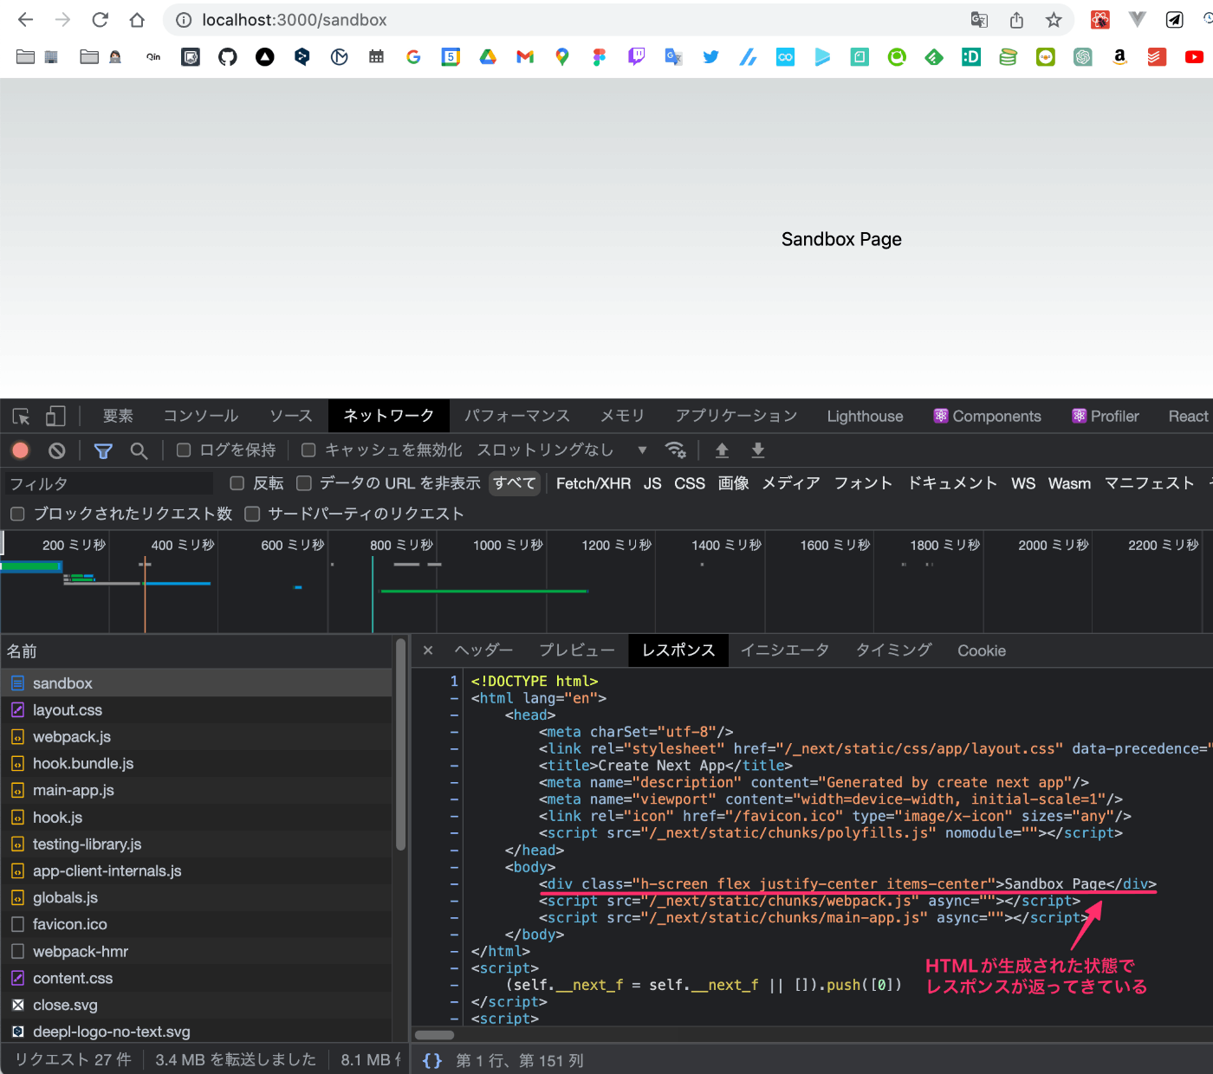Click the response horizontal scrollbar
The height and width of the screenshot is (1074, 1213).
435,1035
